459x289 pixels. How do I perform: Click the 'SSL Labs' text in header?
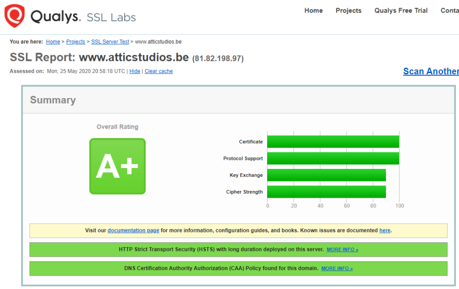111,17
